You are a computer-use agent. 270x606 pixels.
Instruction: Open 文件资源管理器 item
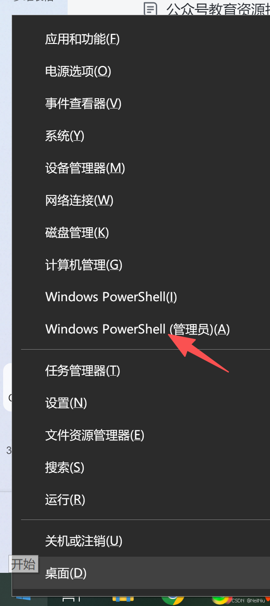click(x=141, y=435)
